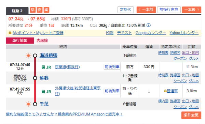Click the sun weather icon at 千葉
205x124 pixels.
tap(28, 104)
